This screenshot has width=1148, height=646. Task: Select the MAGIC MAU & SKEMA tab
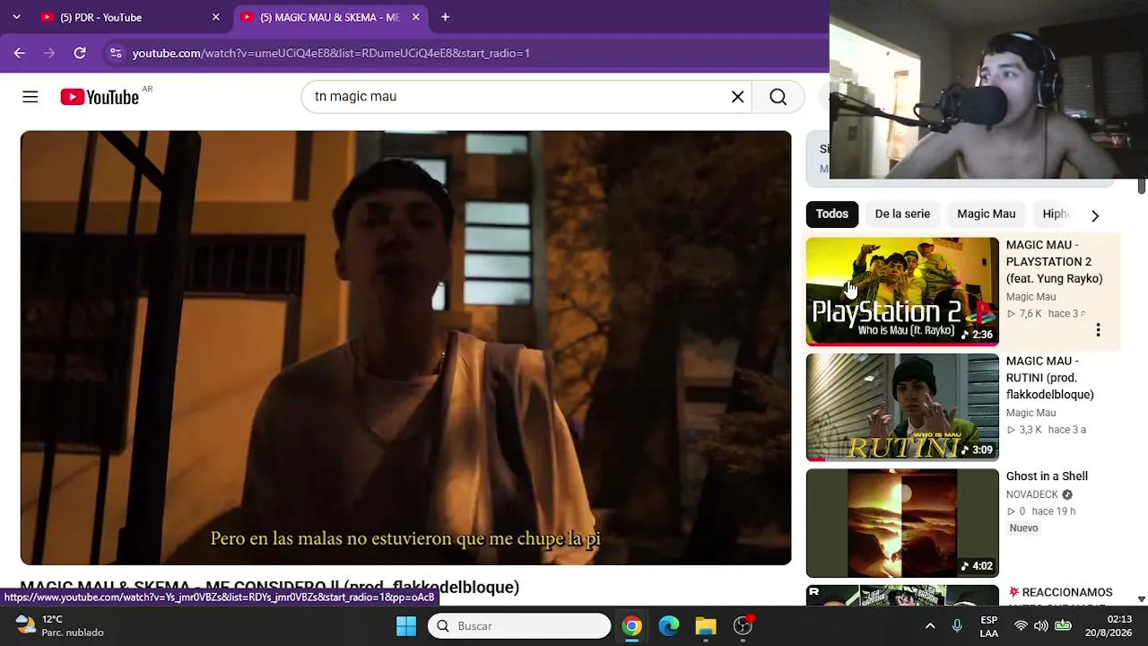331,17
